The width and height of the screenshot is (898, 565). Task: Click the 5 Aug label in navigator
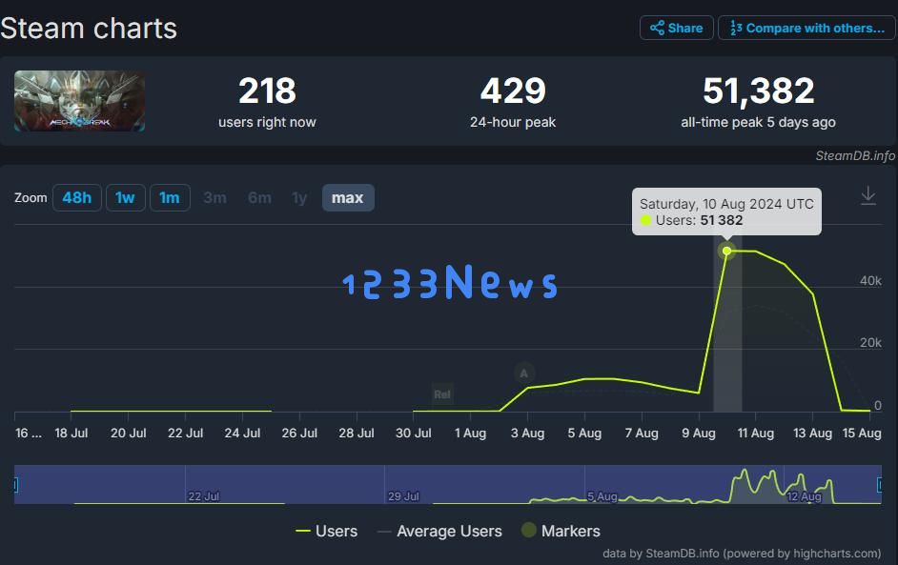(x=602, y=496)
